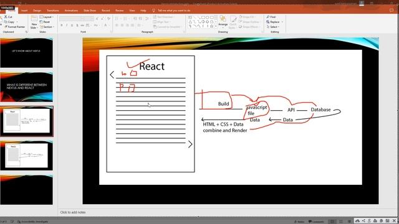Open Shape Fill dropdown
This screenshot has height=224, width=399.
247,17
